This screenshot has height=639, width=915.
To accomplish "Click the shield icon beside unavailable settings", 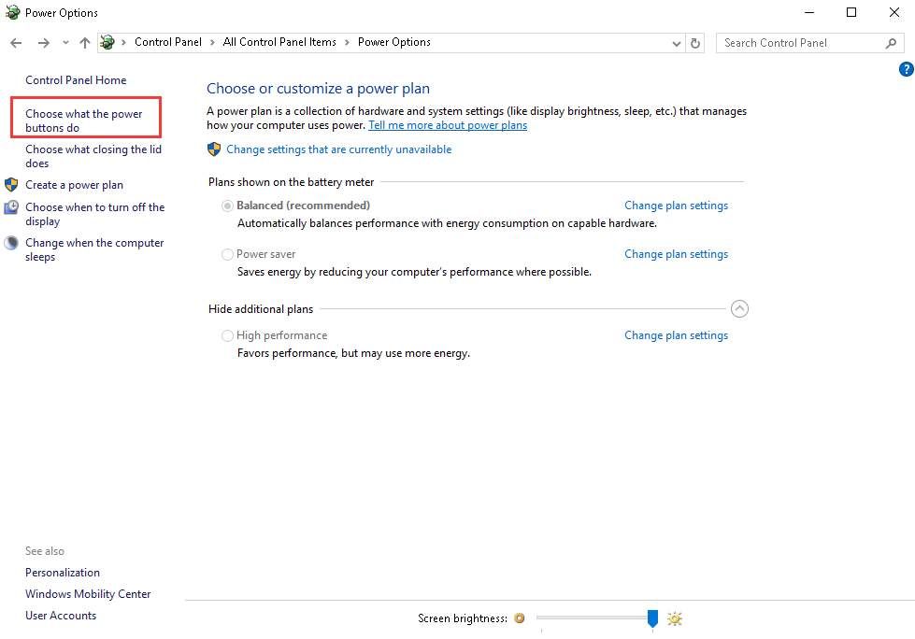I will pos(214,149).
